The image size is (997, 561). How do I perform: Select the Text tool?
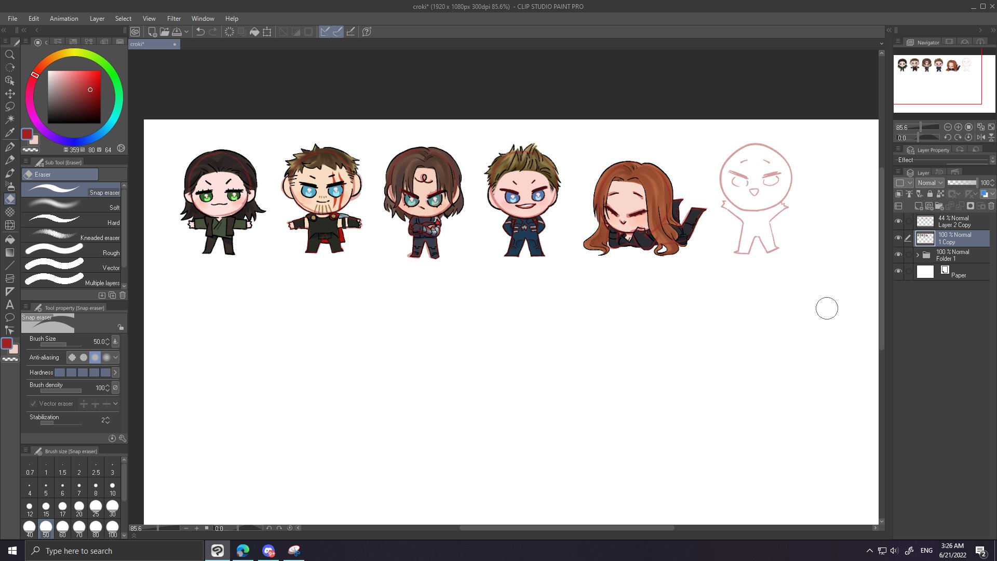9,305
